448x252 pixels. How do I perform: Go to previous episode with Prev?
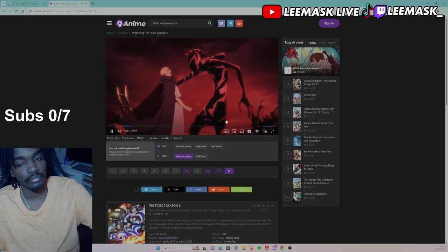(x=154, y=138)
